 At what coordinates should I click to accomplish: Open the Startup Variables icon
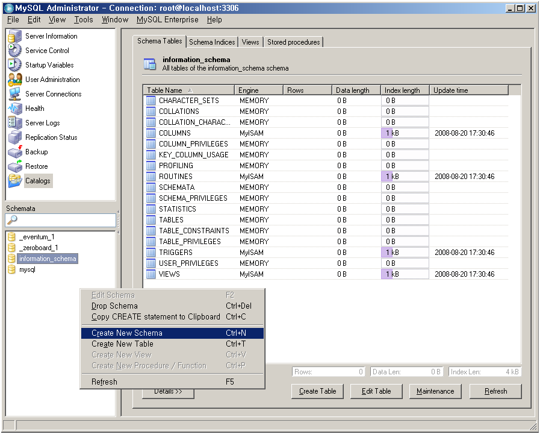click(15, 65)
